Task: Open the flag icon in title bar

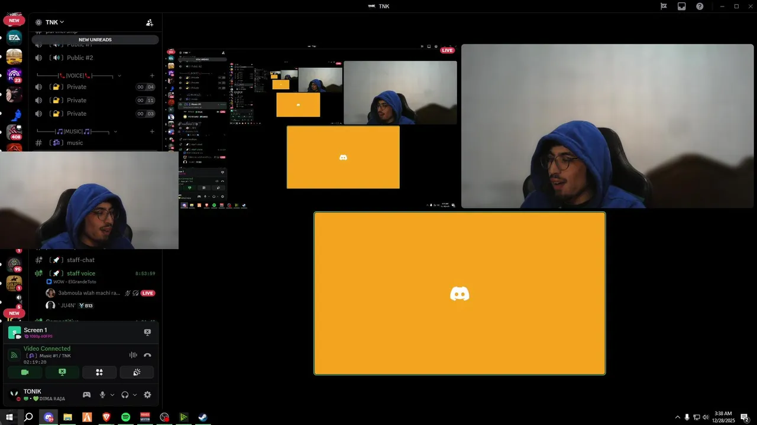Action: point(664,6)
